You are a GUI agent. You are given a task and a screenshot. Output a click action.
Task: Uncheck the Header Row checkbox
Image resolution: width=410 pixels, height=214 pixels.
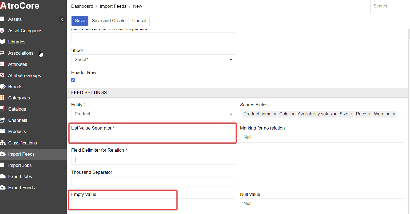coord(73,80)
